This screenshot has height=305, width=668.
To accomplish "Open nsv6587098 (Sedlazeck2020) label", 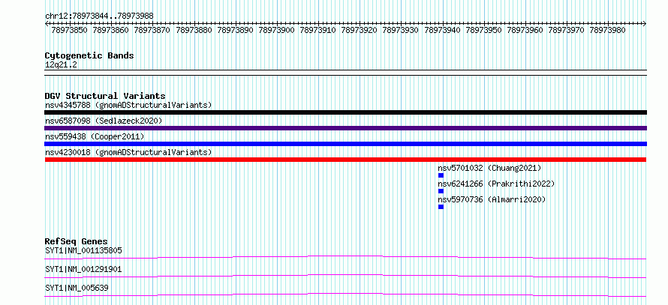I will point(104,121).
